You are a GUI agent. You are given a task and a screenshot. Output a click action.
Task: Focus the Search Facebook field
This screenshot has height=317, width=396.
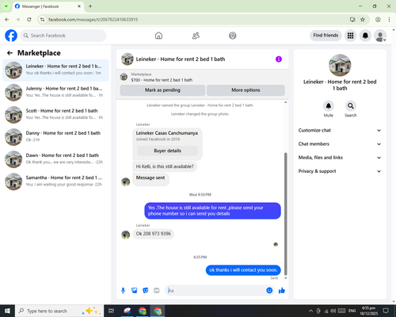[x=63, y=36]
